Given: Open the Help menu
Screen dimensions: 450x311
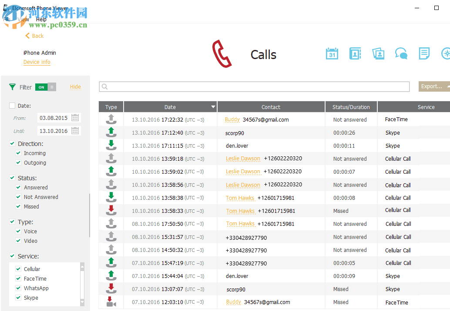Looking at the screenshot, I should [x=41, y=20].
